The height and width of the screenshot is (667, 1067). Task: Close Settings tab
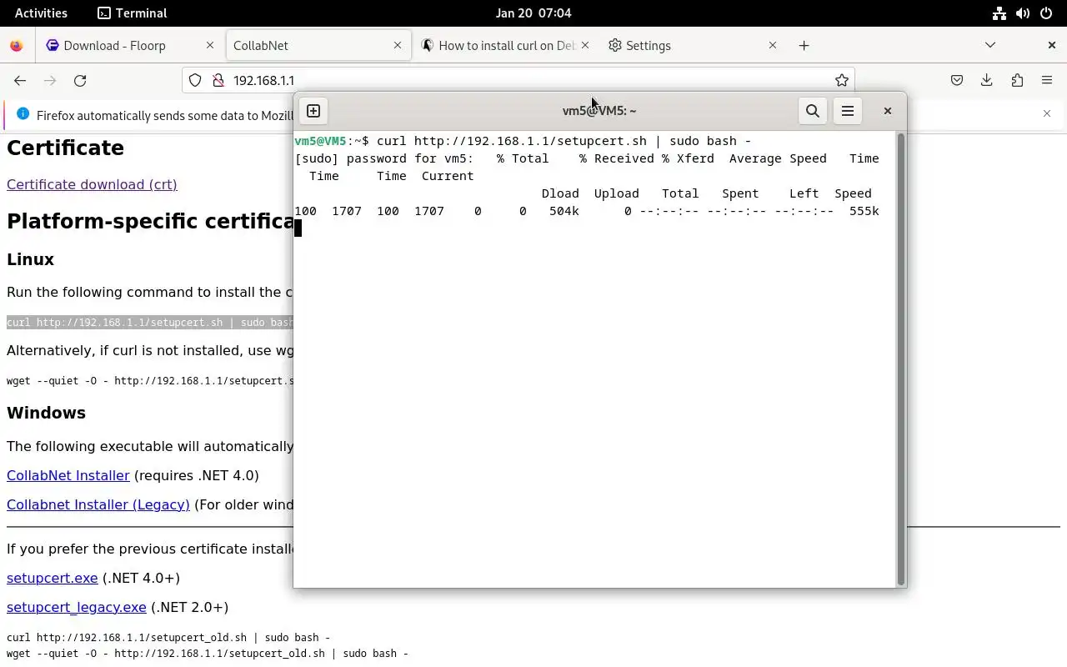[x=773, y=45]
